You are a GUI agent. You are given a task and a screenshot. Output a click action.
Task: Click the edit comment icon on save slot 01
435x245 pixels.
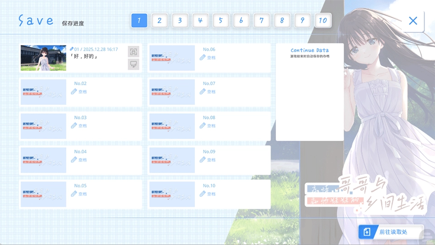coord(133,64)
